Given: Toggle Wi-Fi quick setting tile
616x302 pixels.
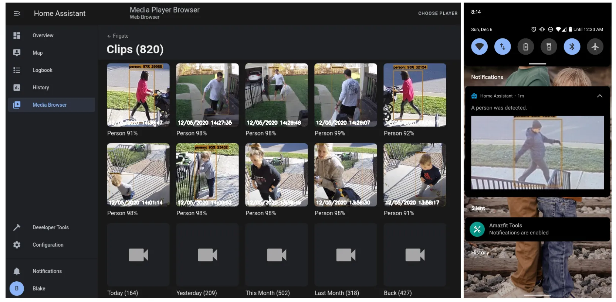Looking at the screenshot, I should (x=479, y=47).
